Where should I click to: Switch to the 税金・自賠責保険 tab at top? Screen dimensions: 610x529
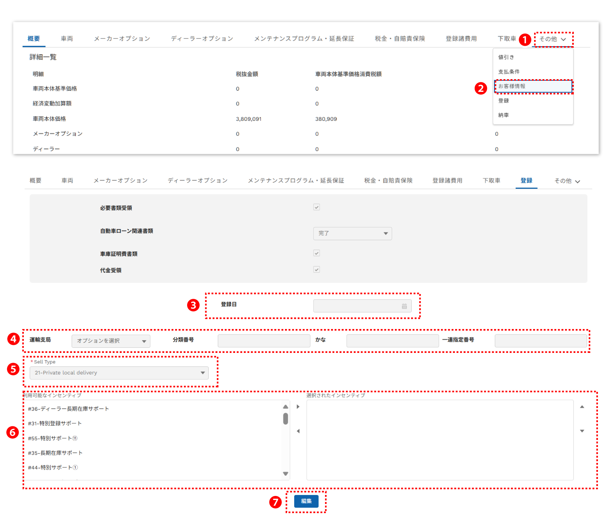point(400,39)
